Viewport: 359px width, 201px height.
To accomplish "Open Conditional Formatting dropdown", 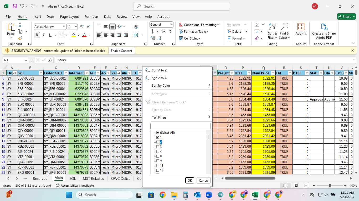I will click(x=199, y=25).
